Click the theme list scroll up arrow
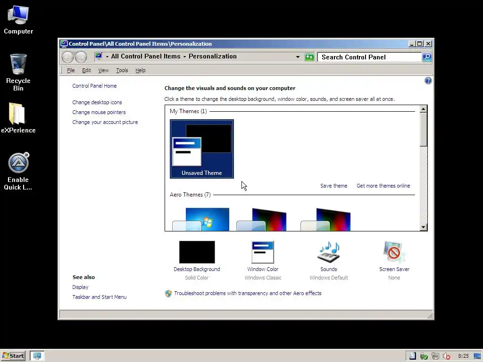This screenshot has height=362, width=483. tap(423, 109)
